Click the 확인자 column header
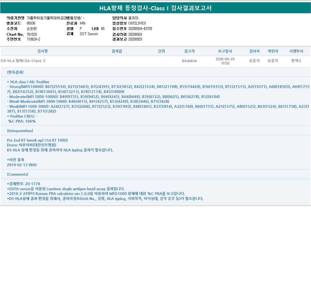This screenshot has height=288, width=311. point(273,51)
